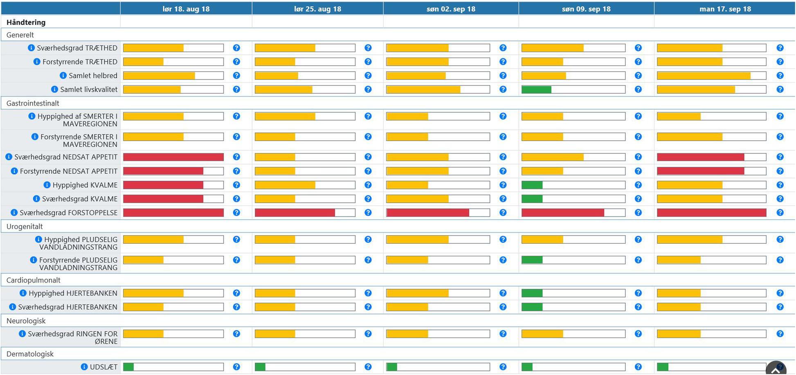Click green Samlet livskvalitet bar for 09. sep
The height and width of the screenshot is (375, 796).
tap(536, 89)
